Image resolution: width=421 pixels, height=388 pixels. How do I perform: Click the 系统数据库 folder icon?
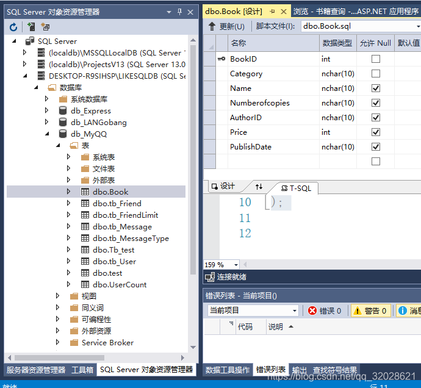pyautogui.click(x=63, y=99)
